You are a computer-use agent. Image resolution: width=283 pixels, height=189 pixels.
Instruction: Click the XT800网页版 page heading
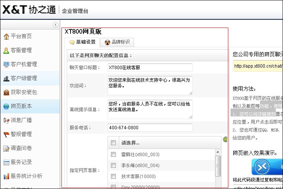pos(83,31)
